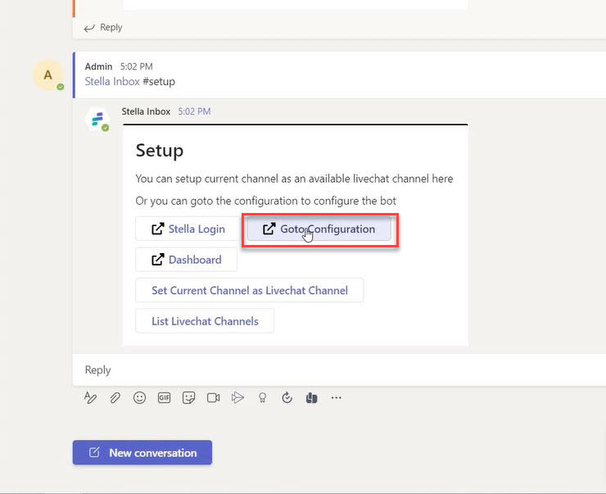This screenshot has width=606, height=494.
Task: Click the Stella Inbox mention in Admin's message
Action: [x=112, y=82]
